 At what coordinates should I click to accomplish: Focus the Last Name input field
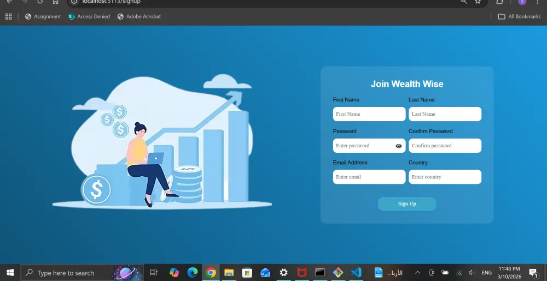pyautogui.click(x=445, y=114)
